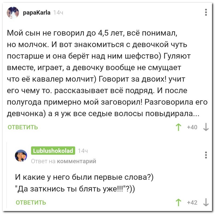Image resolution: width=215 pixels, height=214 pixels.
Task: Upvote Lublushokolad's reply with green arrow
Action: tap(178, 202)
